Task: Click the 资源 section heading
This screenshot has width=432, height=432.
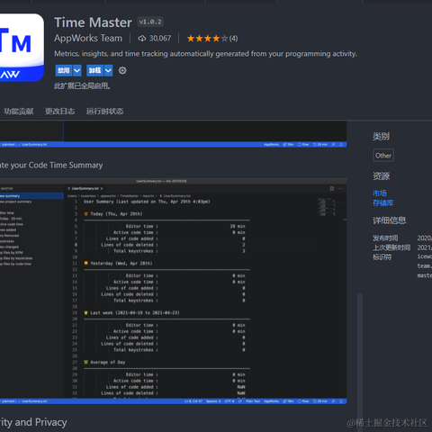Action: [381, 176]
